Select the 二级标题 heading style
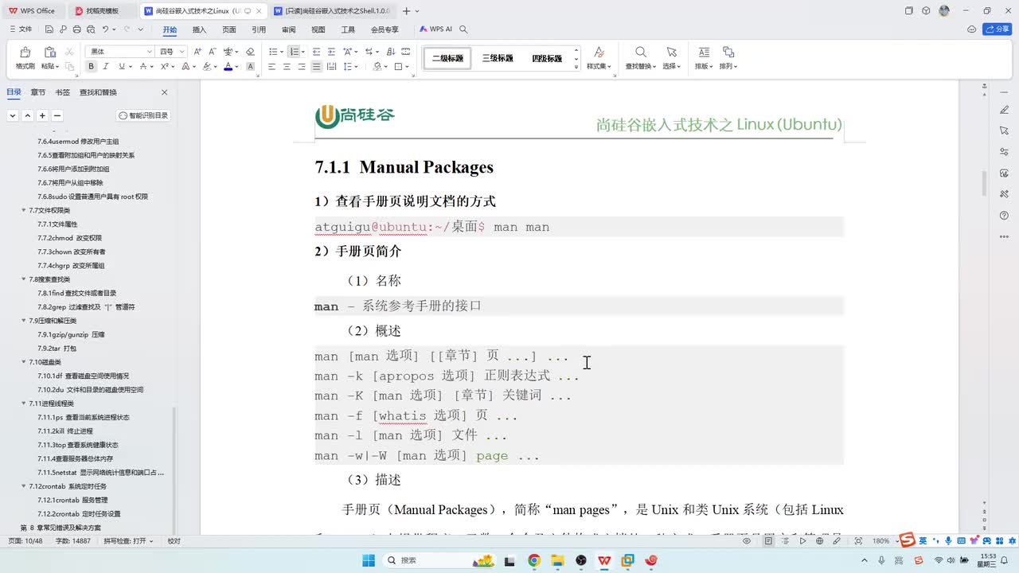The height and width of the screenshot is (573, 1019). coord(447,58)
